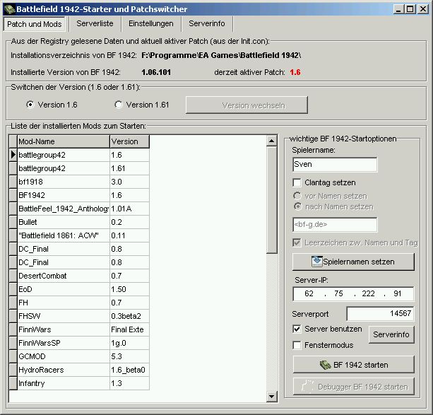
Task: Click the 1.01A version cell
Action: tap(129, 209)
